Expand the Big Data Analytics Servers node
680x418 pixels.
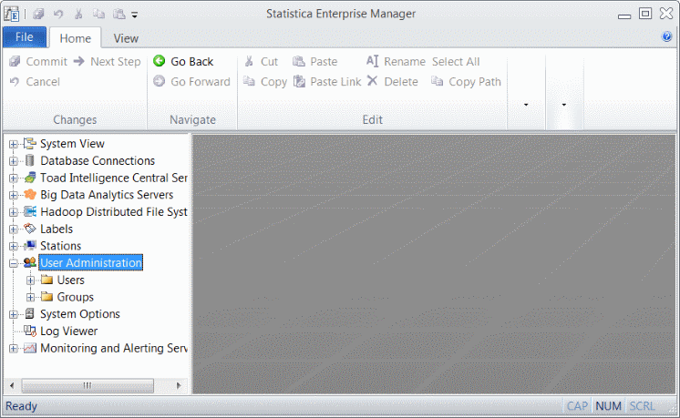click(x=14, y=196)
